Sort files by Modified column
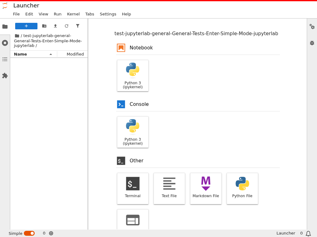Image resolution: width=317 pixels, height=237 pixels. (72, 54)
